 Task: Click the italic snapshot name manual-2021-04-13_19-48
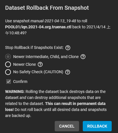pos(53,21)
